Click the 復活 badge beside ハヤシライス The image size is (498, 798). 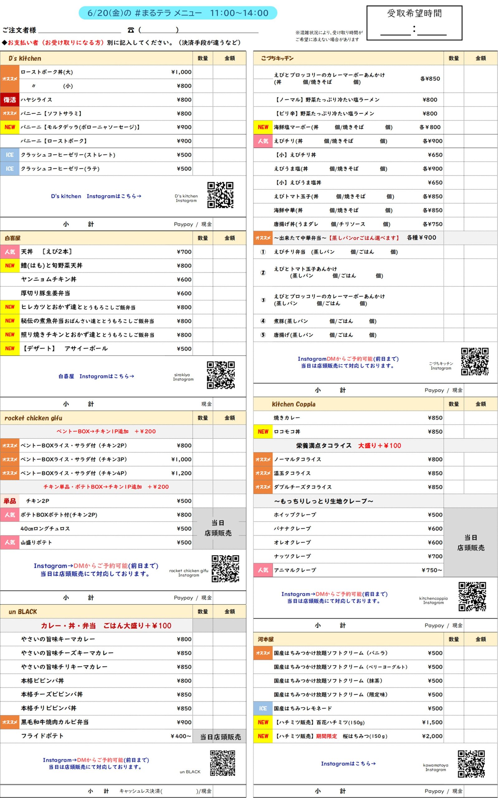pyautogui.click(x=10, y=99)
